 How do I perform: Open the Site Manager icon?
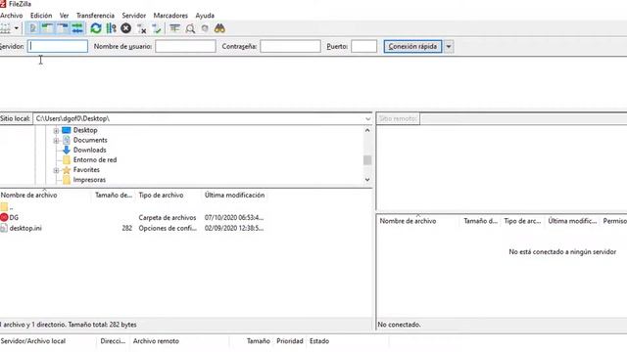tap(5, 28)
